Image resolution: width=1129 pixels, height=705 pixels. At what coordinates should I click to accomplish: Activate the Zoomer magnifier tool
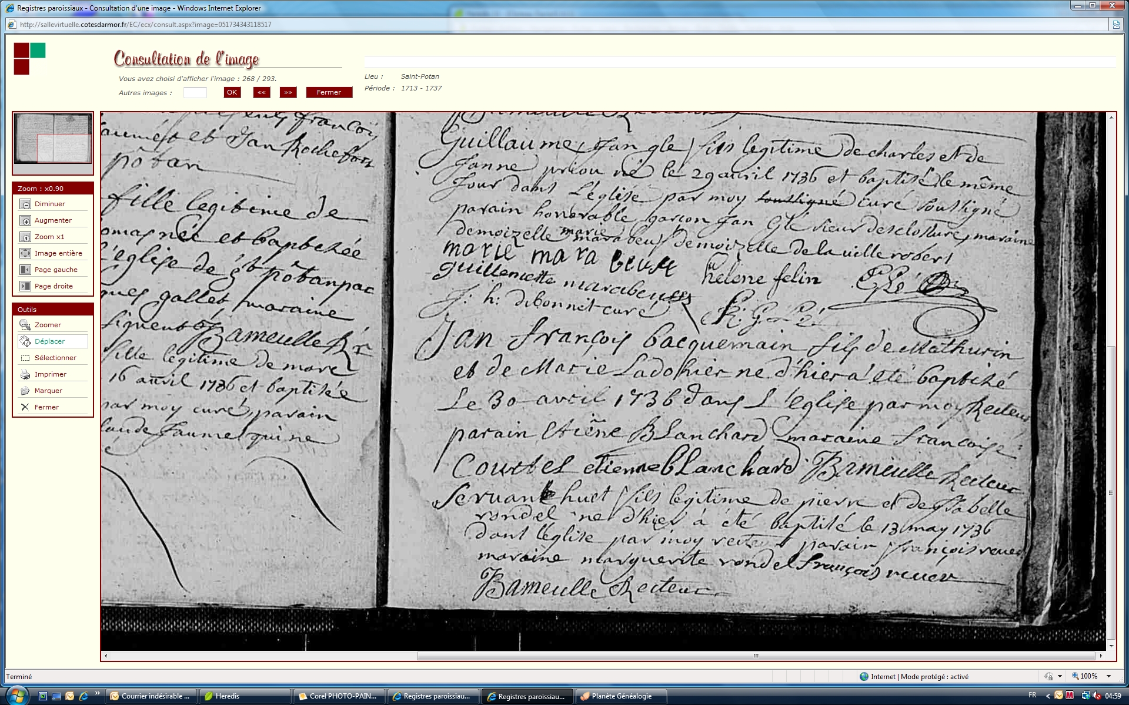click(25, 325)
